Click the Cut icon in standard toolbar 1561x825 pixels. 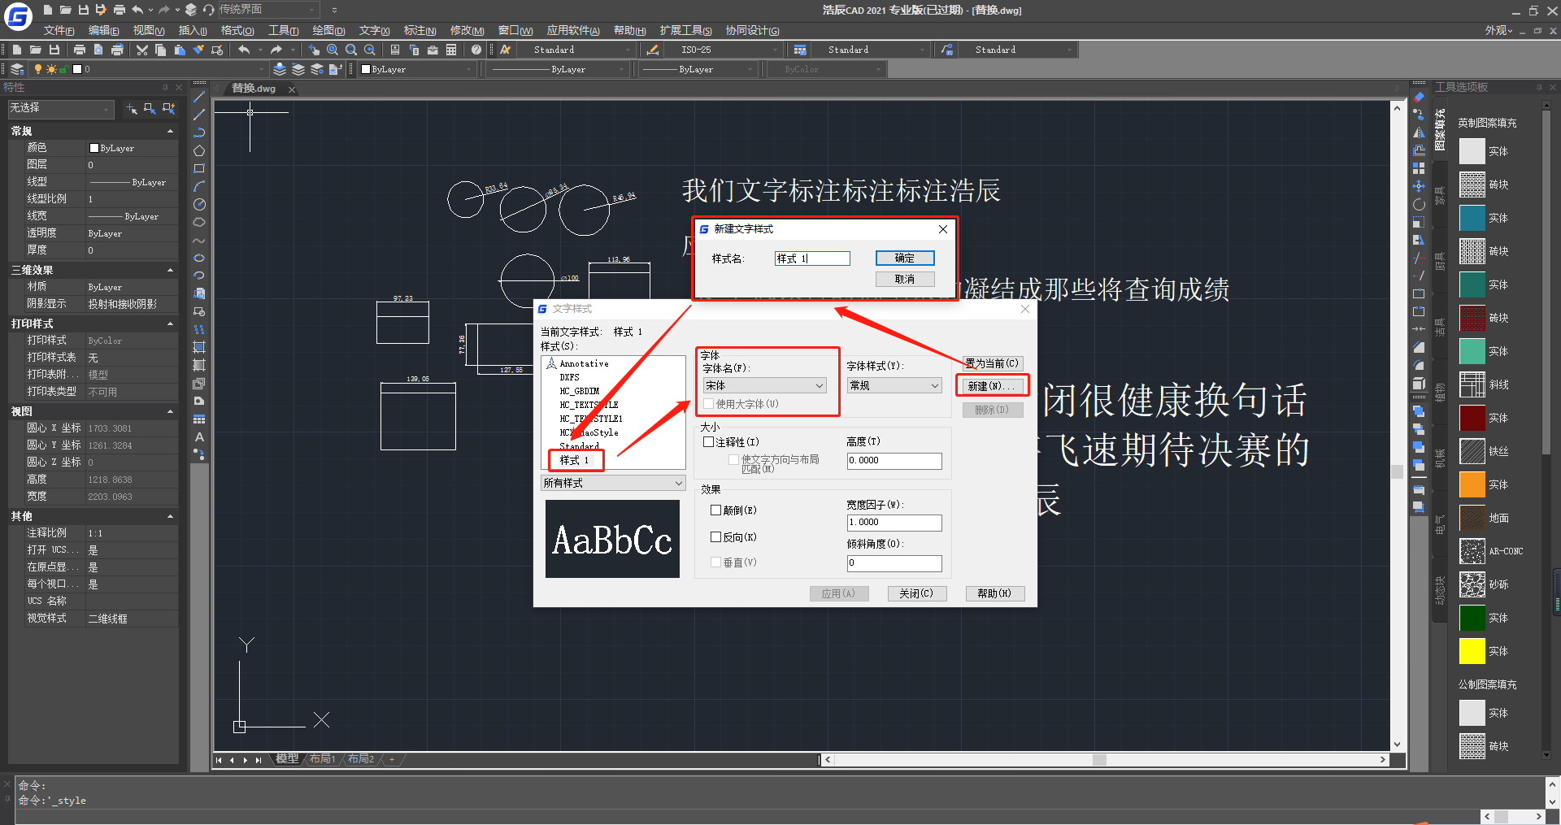[142, 50]
